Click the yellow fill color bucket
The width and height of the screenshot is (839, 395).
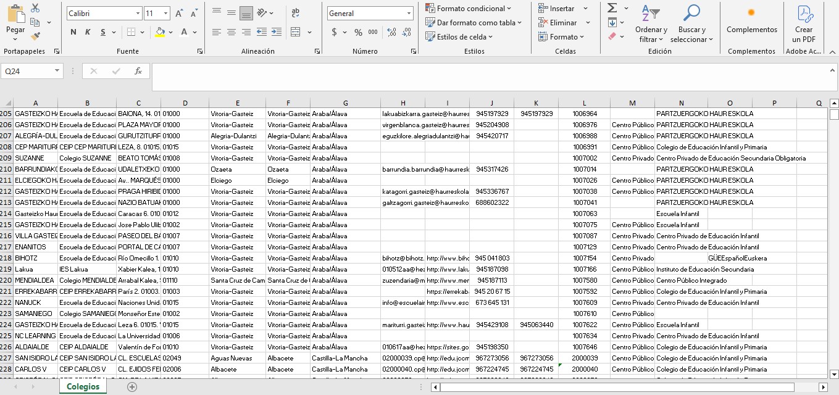click(x=160, y=32)
